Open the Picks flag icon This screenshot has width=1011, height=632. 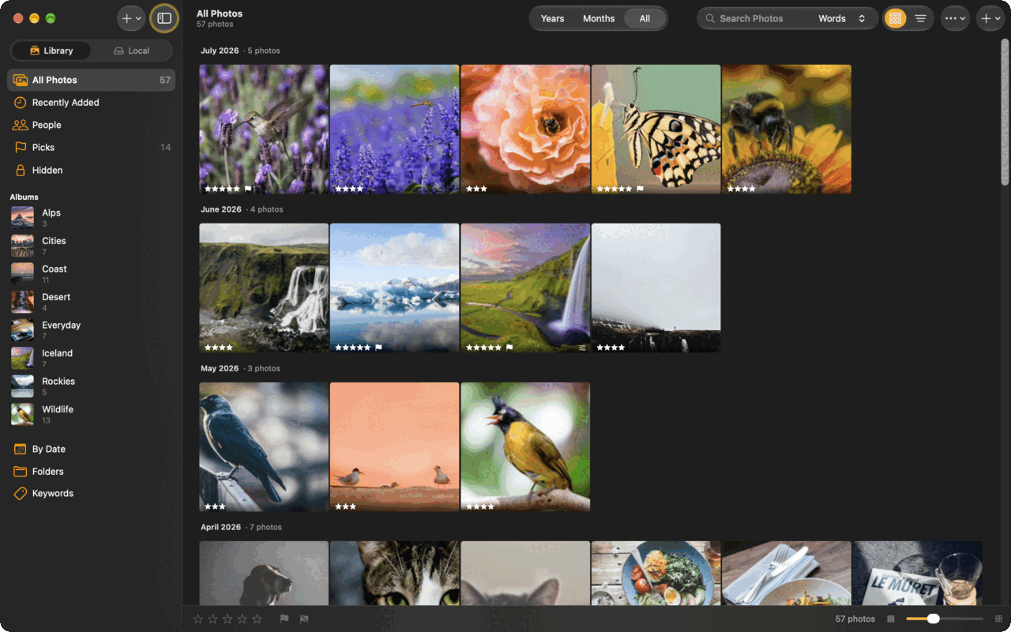click(21, 148)
